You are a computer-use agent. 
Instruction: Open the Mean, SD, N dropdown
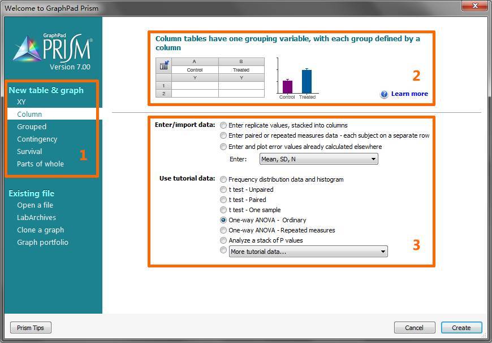point(319,159)
